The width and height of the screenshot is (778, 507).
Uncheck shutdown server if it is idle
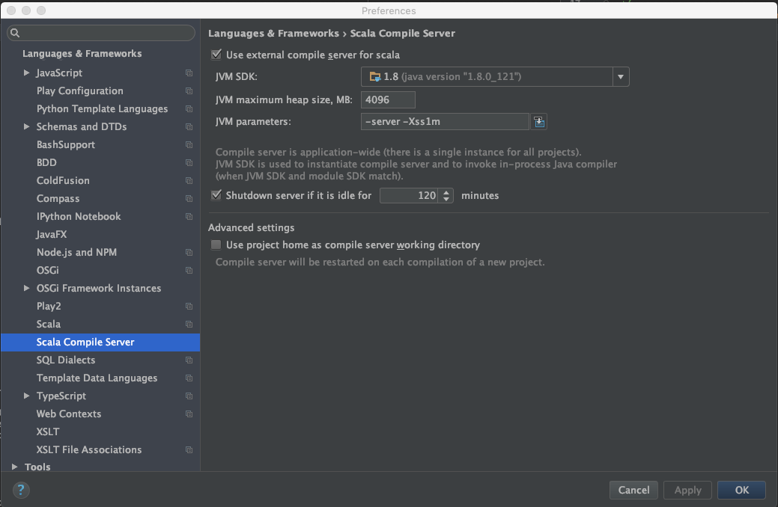pyautogui.click(x=216, y=195)
